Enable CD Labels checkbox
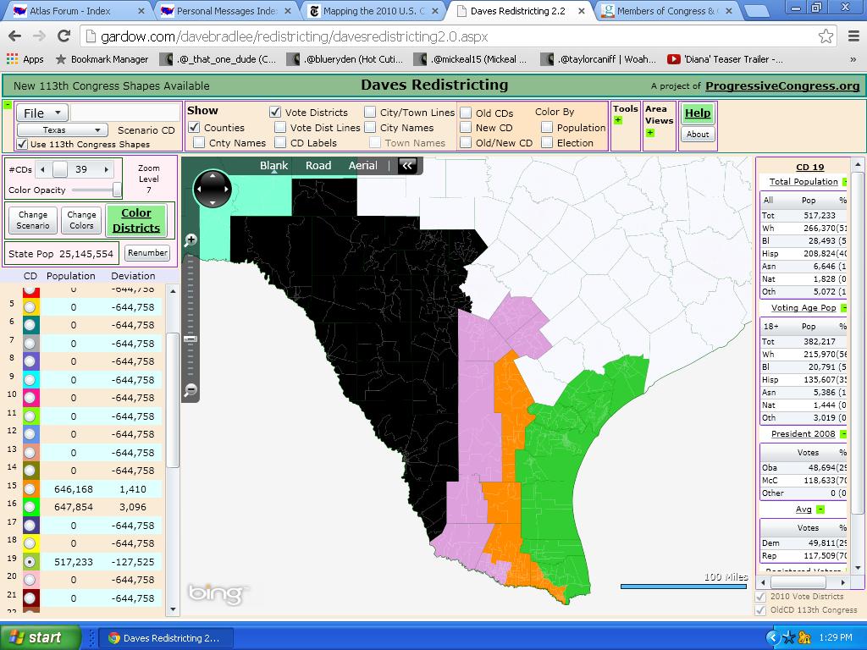This screenshot has height=650, width=867. click(280, 142)
